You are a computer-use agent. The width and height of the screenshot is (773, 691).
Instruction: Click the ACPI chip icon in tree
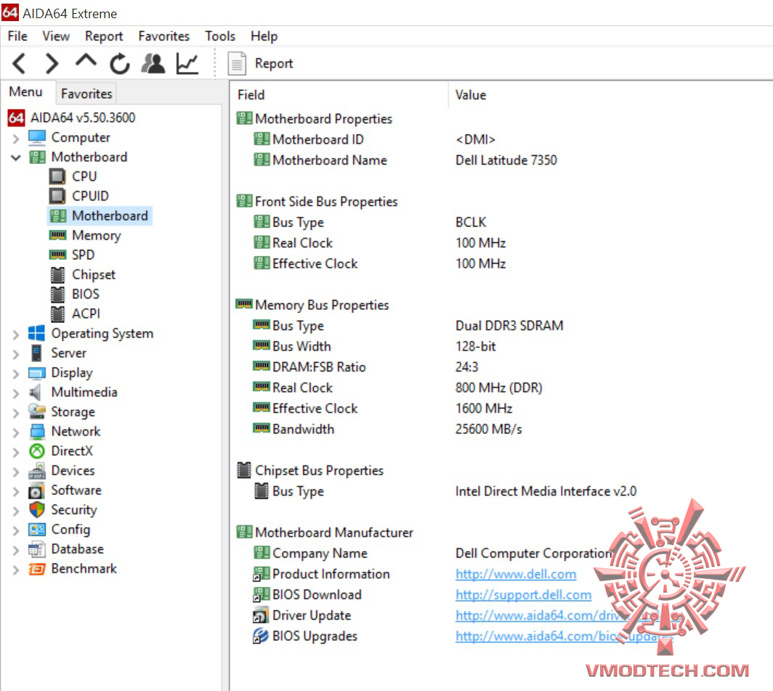tap(57, 314)
